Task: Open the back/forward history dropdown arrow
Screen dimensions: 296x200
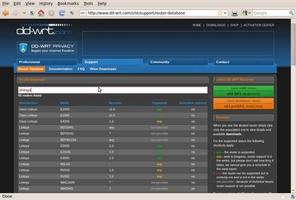Action: click(x=24, y=13)
